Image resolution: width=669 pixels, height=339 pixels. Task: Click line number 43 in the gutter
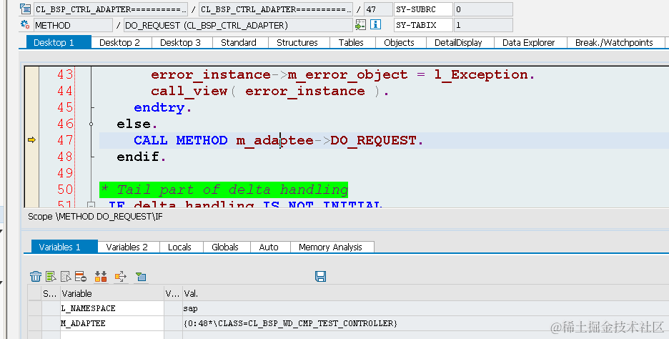click(65, 74)
